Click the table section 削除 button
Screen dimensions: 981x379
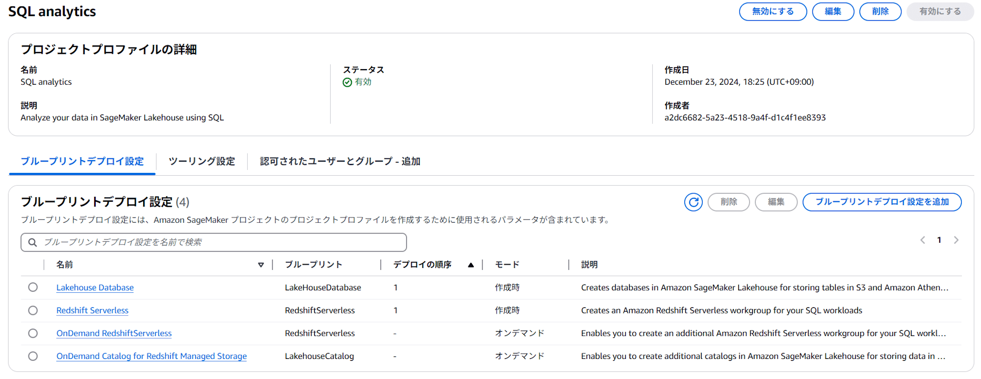pos(729,202)
